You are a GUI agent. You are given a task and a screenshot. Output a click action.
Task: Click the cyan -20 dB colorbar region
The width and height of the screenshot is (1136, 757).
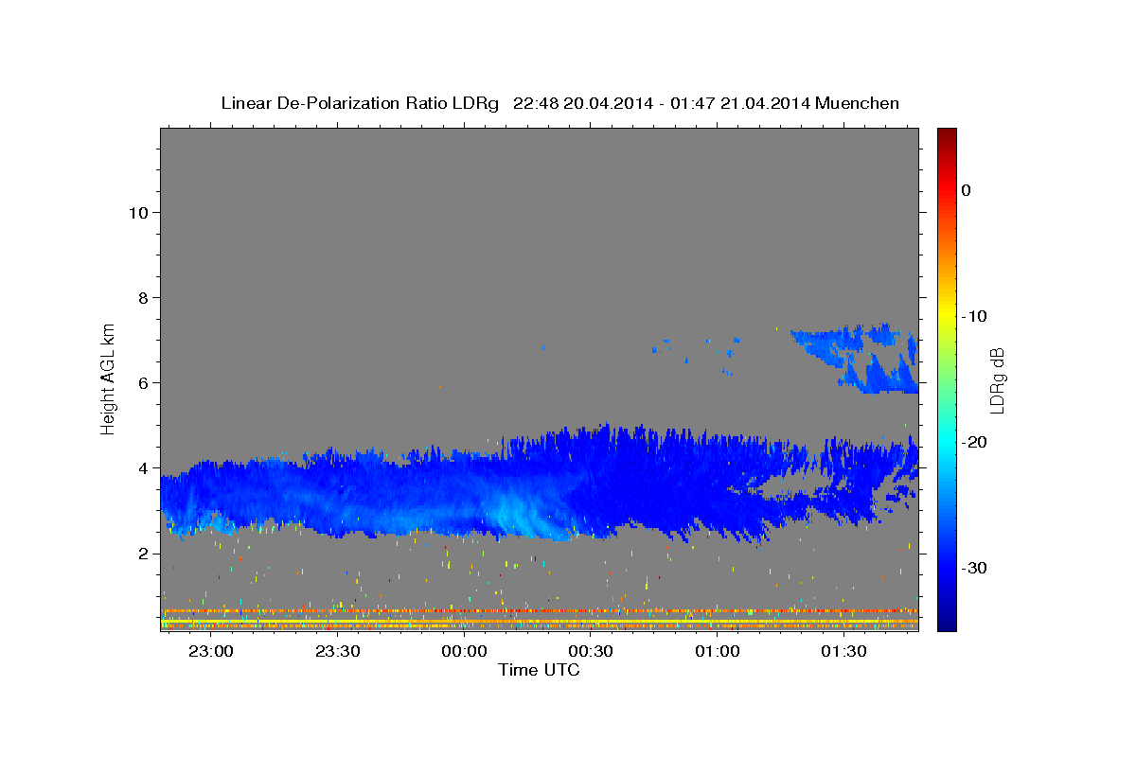[947, 442]
